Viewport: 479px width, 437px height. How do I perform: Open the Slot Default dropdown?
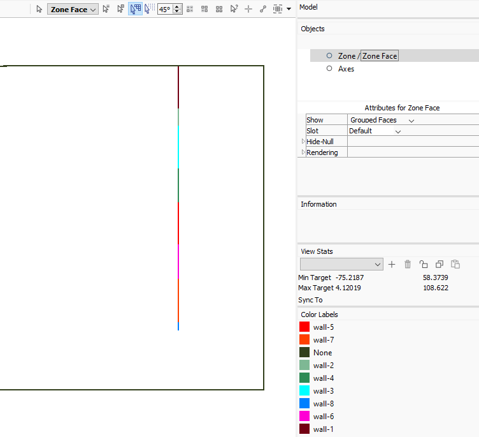375,131
